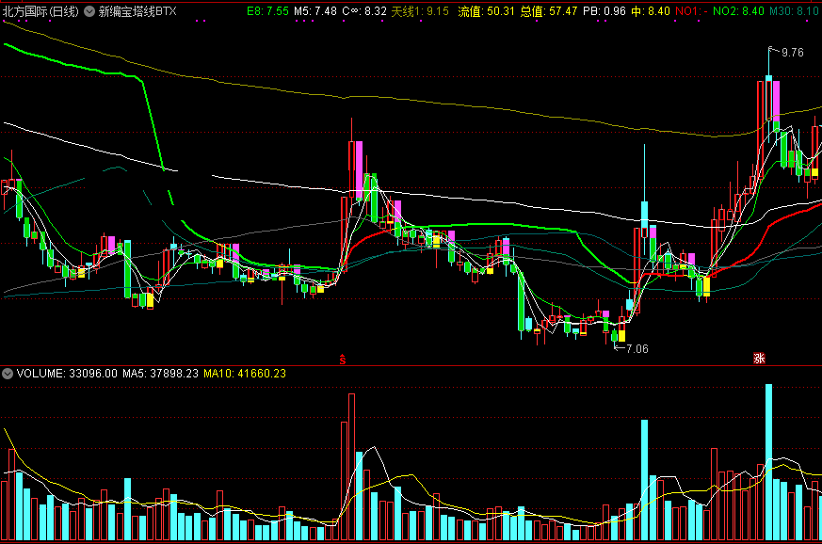The width and height of the screenshot is (822, 544).
Task: Select the NO1 indicator label
Action: [x=691, y=11]
